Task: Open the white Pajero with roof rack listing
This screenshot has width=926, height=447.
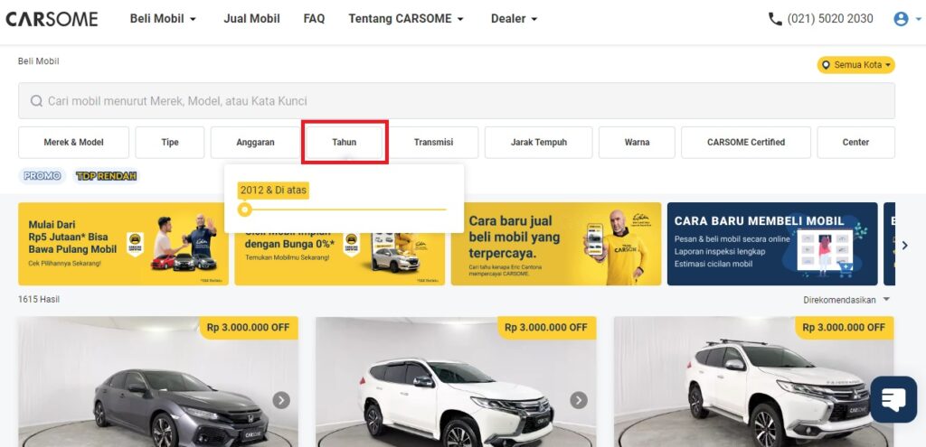Action: coord(753,382)
